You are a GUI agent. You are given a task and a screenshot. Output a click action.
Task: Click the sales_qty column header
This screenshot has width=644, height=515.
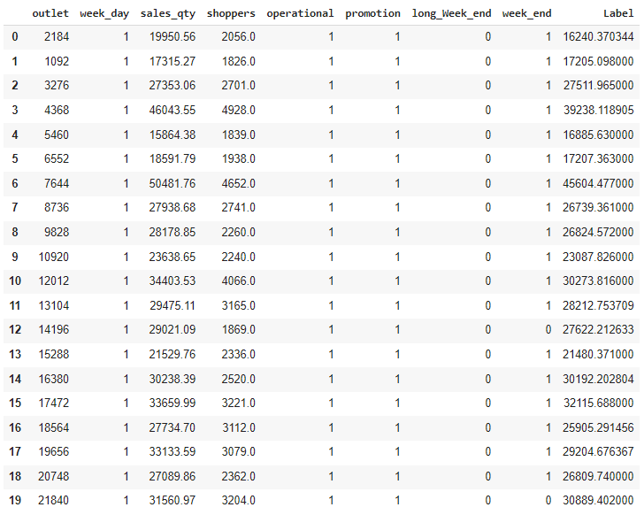pyautogui.click(x=168, y=14)
